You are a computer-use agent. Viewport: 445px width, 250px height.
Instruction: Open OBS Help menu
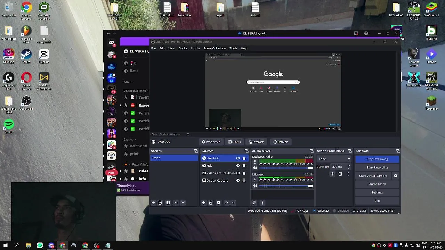coord(244,48)
